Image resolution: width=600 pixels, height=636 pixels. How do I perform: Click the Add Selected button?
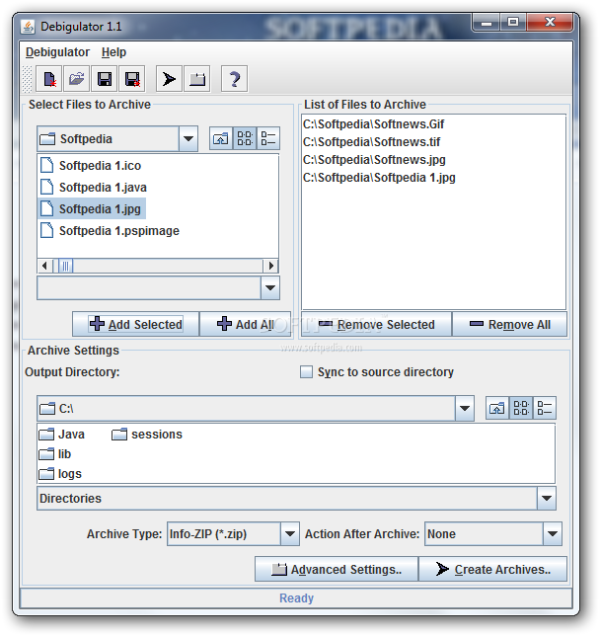click(136, 324)
